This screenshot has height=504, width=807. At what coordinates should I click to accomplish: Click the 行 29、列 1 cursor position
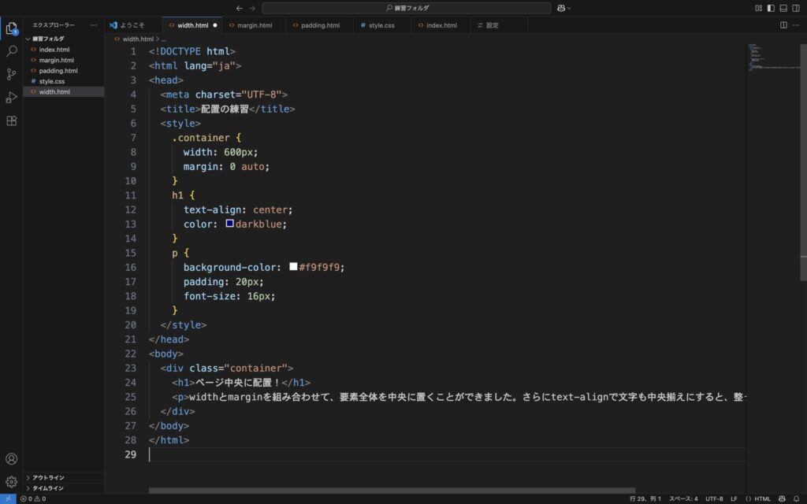(645, 498)
